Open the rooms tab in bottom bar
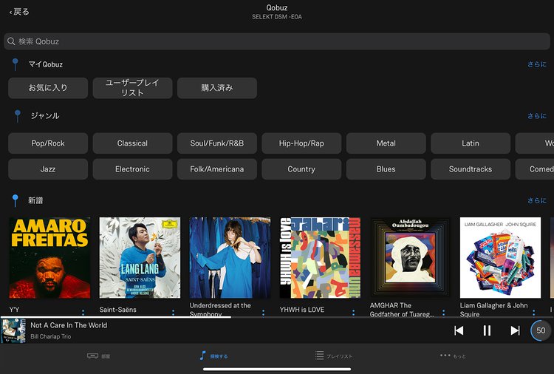This screenshot has height=374, width=554. [98, 356]
